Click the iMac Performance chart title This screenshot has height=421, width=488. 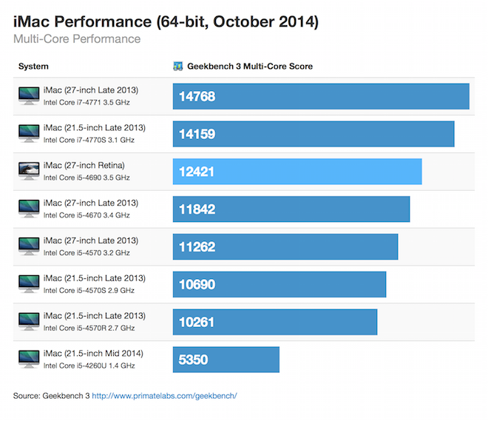click(166, 22)
